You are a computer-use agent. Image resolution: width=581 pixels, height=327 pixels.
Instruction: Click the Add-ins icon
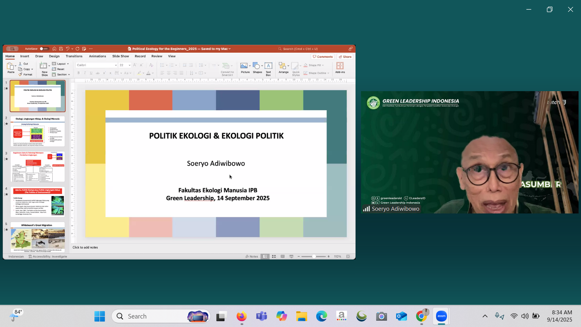(x=340, y=67)
